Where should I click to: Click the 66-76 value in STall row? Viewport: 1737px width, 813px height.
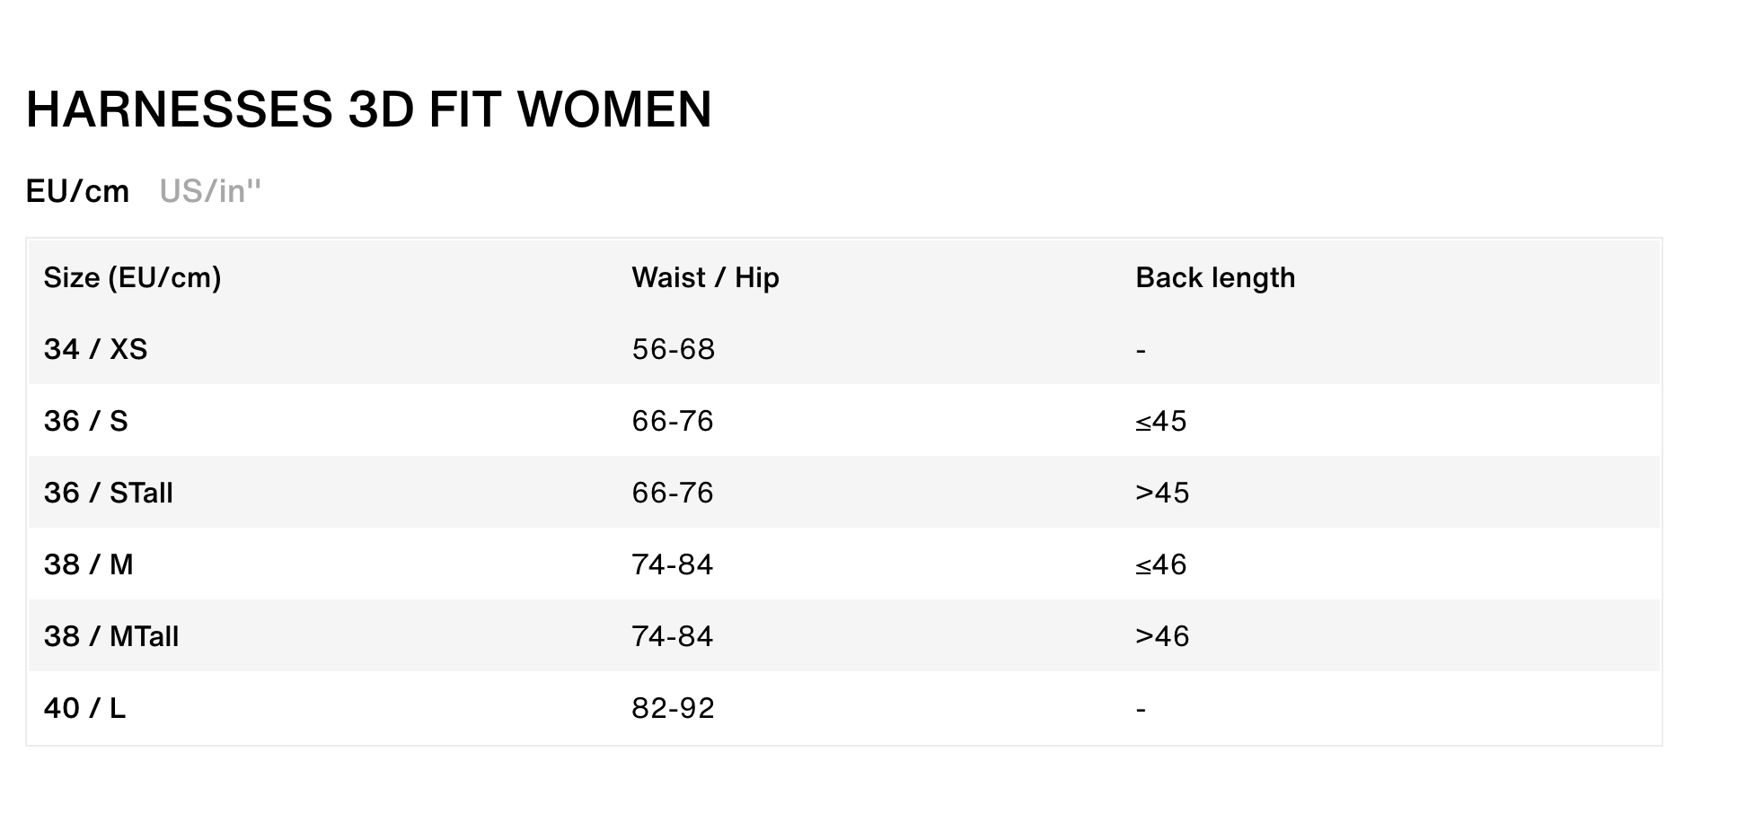tap(673, 493)
